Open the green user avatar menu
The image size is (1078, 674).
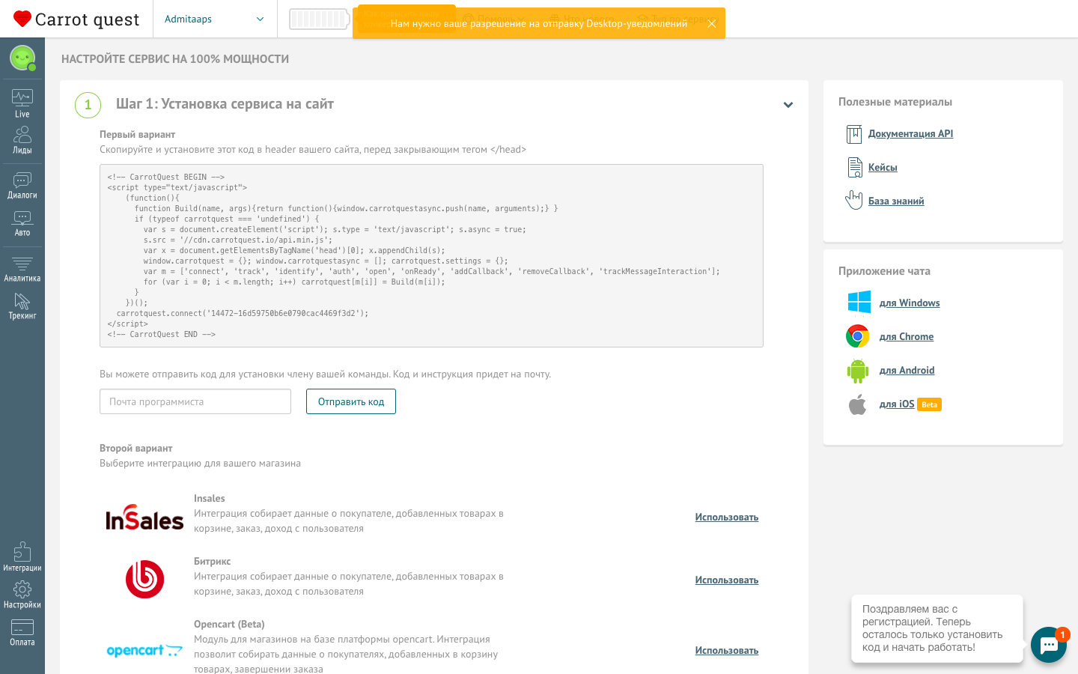coord(22,58)
